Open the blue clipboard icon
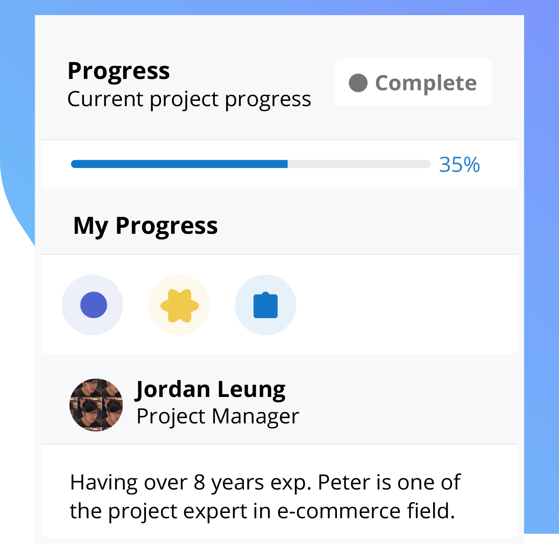The image size is (559, 559). click(x=266, y=305)
